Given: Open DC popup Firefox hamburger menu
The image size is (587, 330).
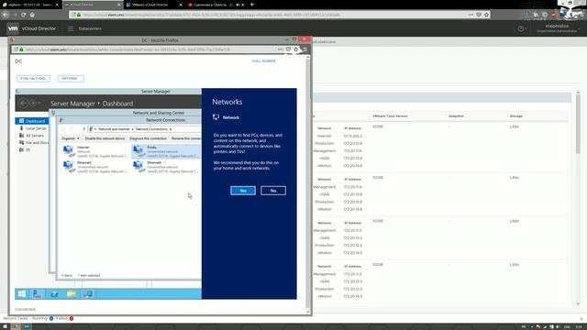Looking at the screenshot, I should pos(305,49).
